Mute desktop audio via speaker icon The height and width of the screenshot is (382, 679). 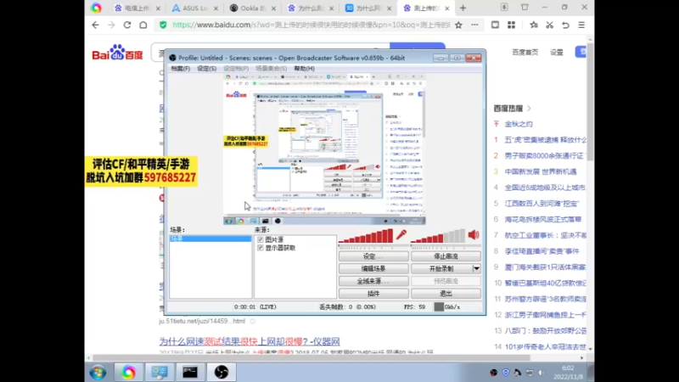pyautogui.click(x=474, y=235)
